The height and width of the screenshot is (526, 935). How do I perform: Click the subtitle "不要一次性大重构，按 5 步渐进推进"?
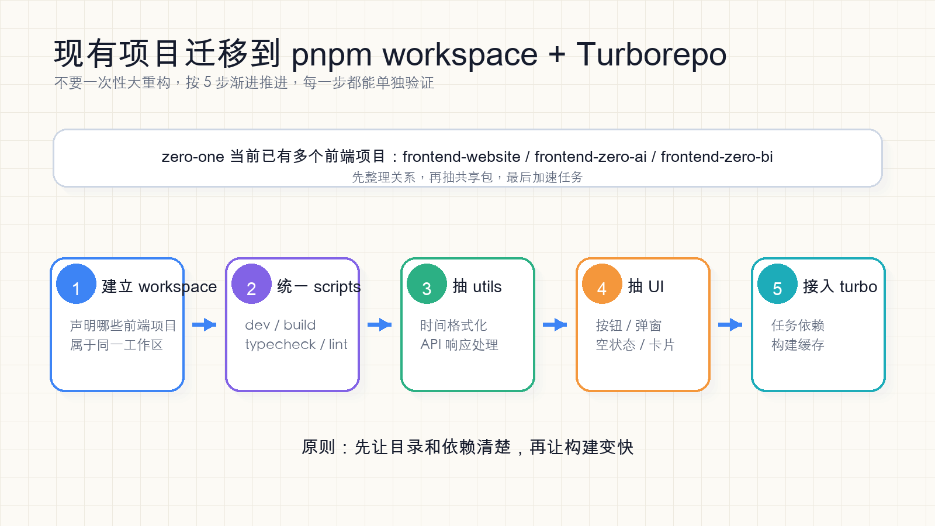click(x=171, y=83)
